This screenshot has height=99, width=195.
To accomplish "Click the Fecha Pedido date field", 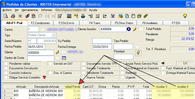I will (36, 47).
